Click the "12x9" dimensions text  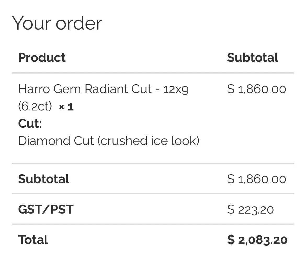pos(175,90)
